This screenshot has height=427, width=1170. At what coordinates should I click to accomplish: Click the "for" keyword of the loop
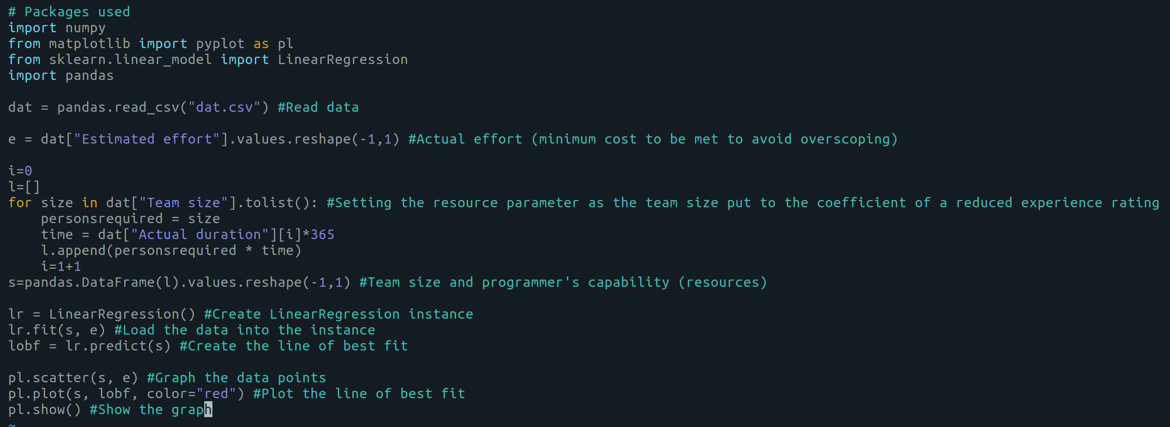coord(20,203)
